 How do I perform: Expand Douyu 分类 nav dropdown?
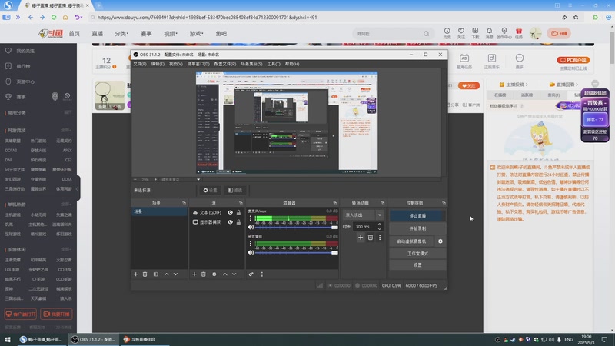click(x=121, y=34)
